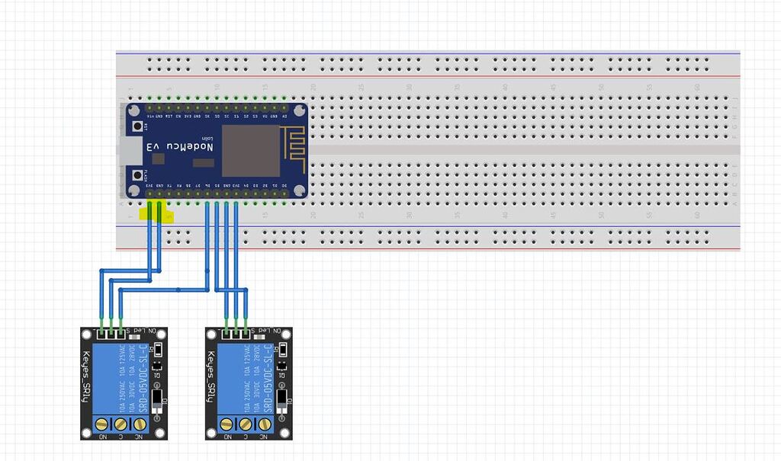
Task: Select the NC screw terminal on right relay
Action: click(x=265, y=423)
